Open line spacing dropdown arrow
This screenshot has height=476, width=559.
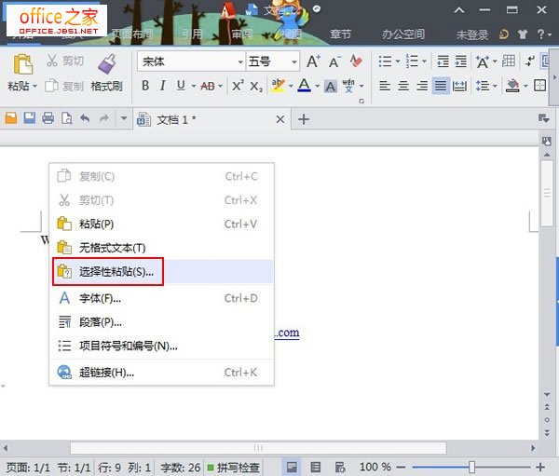(495, 86)
